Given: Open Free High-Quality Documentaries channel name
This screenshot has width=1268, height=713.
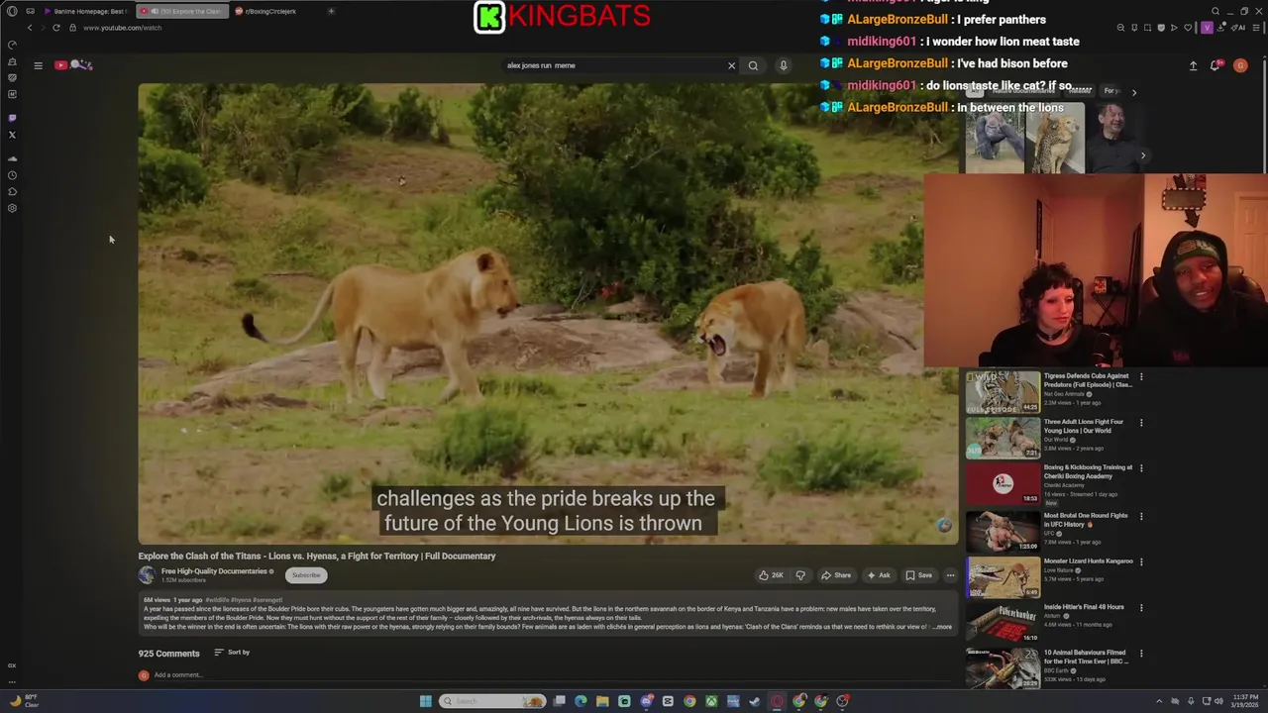Looking at the screenshot, I should coord(214,571).
